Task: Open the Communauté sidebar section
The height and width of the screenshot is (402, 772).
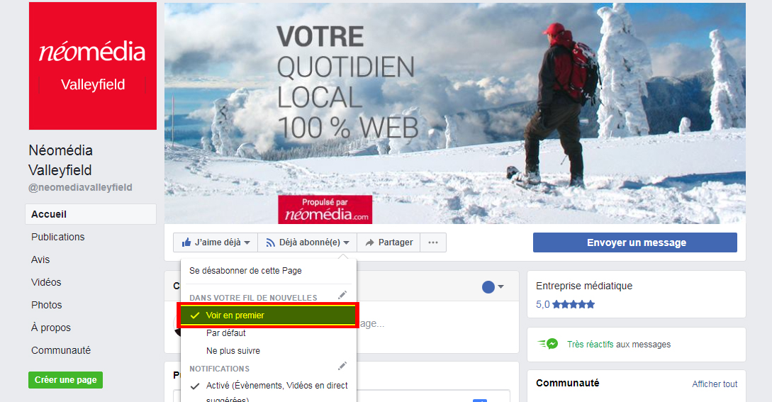Action: pyautogui.click(x=61, y=350)
